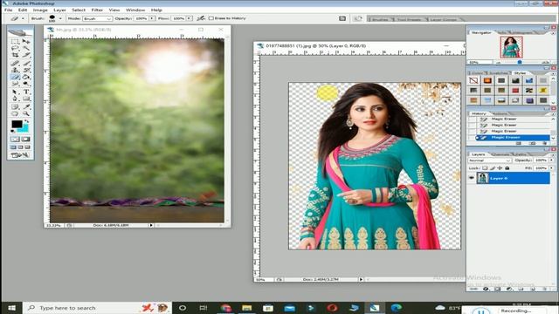This screenshot has width=559, height=314.
Task: Select the highlighted Eraser tool in toolbox
Action: click(x=15, y=77)
